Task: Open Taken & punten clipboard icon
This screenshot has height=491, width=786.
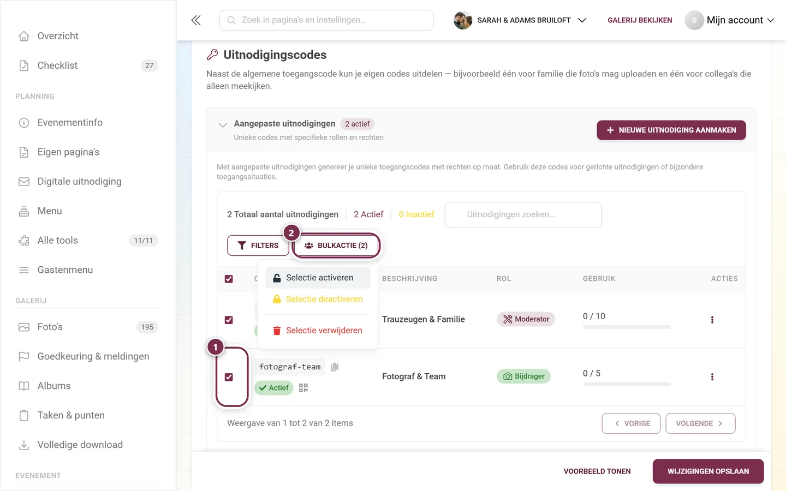Action: coord(24,415)
